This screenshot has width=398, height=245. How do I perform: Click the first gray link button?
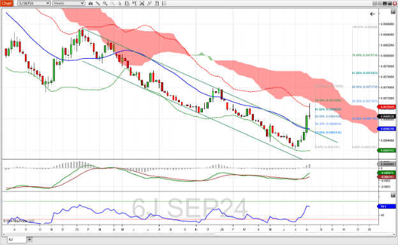click(x=374, y=3)
